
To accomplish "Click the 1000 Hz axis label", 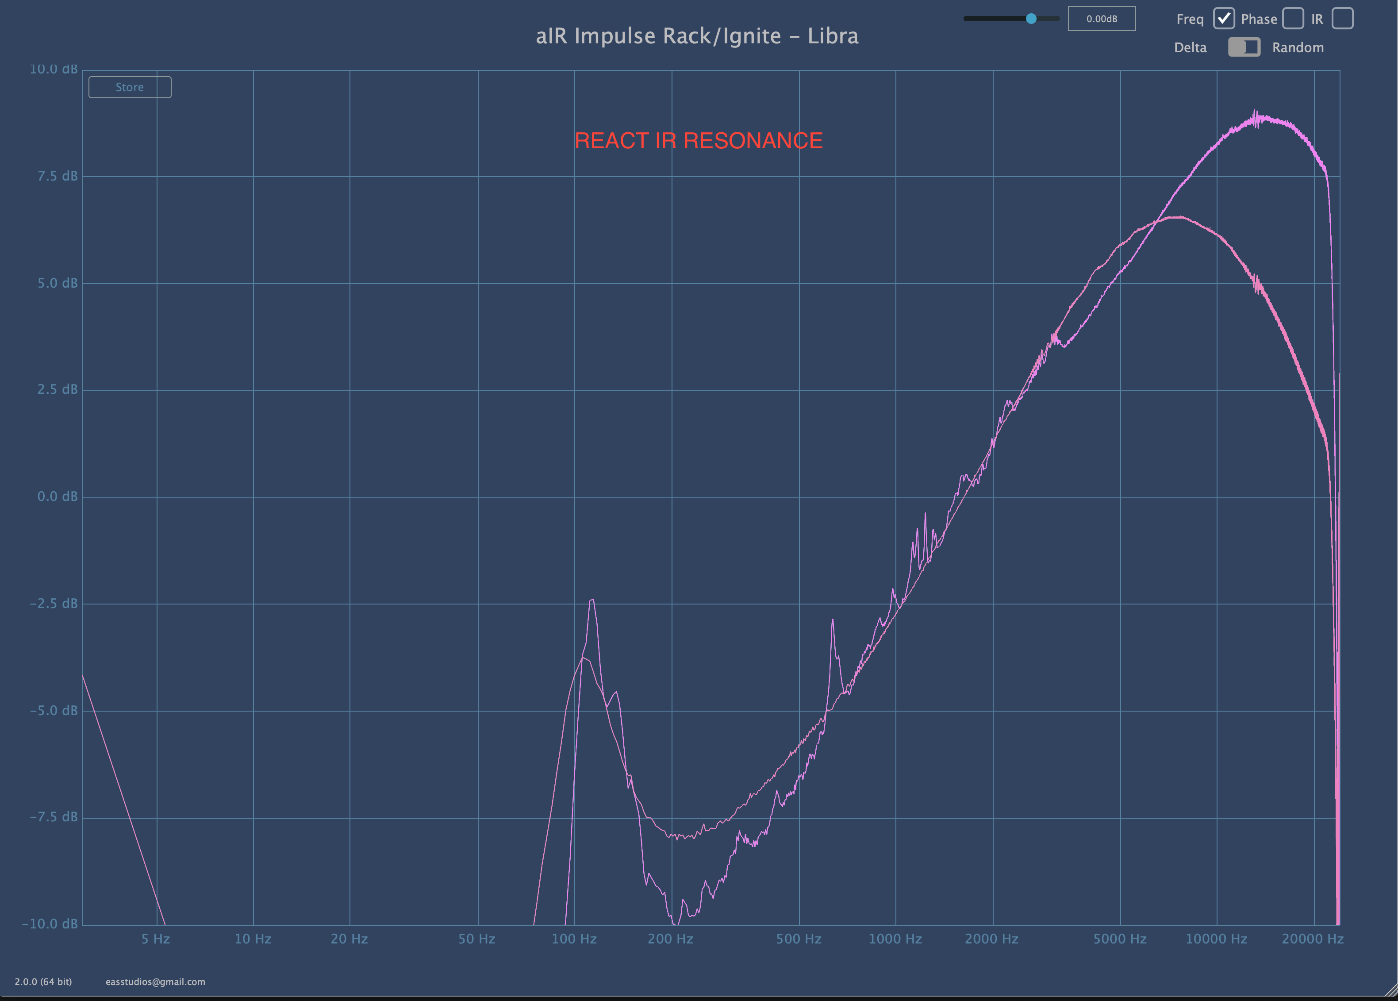I will click(895, 939).
